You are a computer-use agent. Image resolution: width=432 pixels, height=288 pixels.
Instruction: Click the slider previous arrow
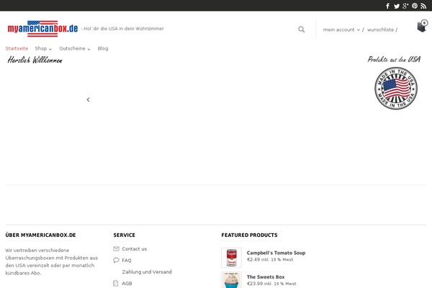[88, 99]
